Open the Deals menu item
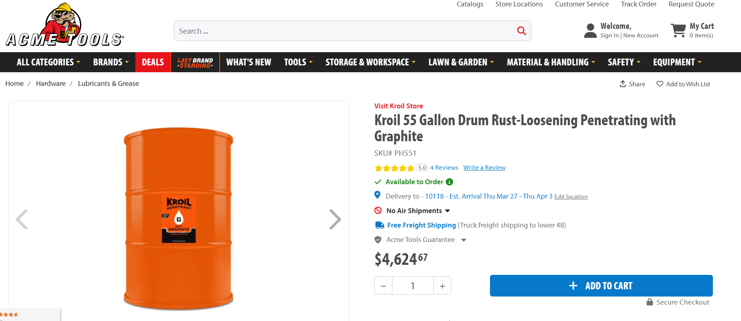The width and height of the screenshot is (741, 321). tap(153, 62)
